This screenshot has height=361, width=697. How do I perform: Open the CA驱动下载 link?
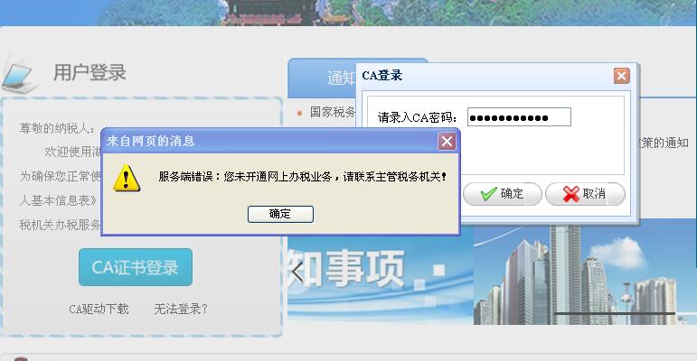(x=99, y=309)
